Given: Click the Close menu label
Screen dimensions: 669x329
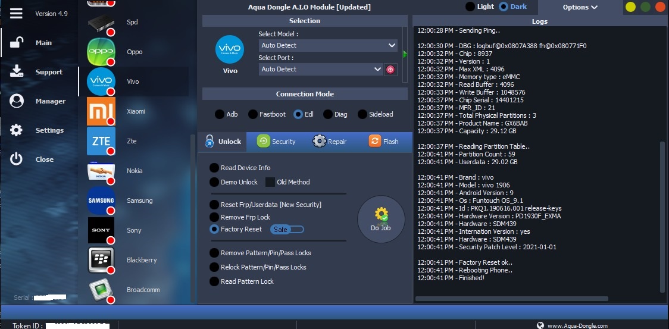Looking at the screenshot, I should [x=45, y=159].
